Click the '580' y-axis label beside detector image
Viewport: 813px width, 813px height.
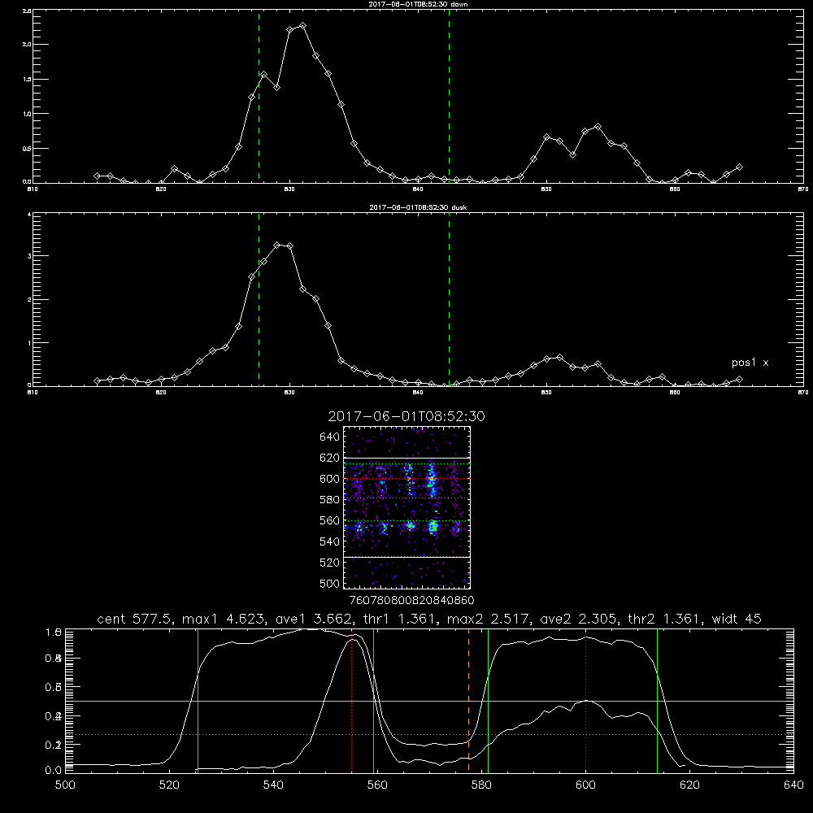(x=330, y=500)
